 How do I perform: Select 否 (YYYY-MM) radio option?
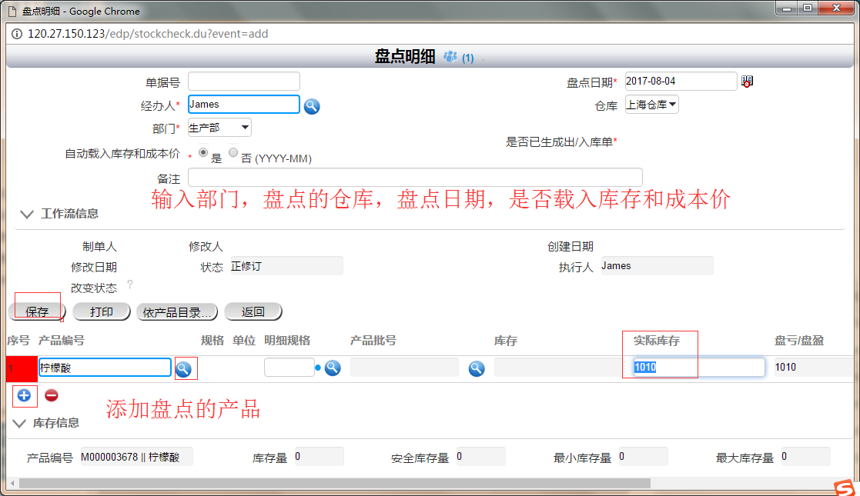(x=233, y=153)
